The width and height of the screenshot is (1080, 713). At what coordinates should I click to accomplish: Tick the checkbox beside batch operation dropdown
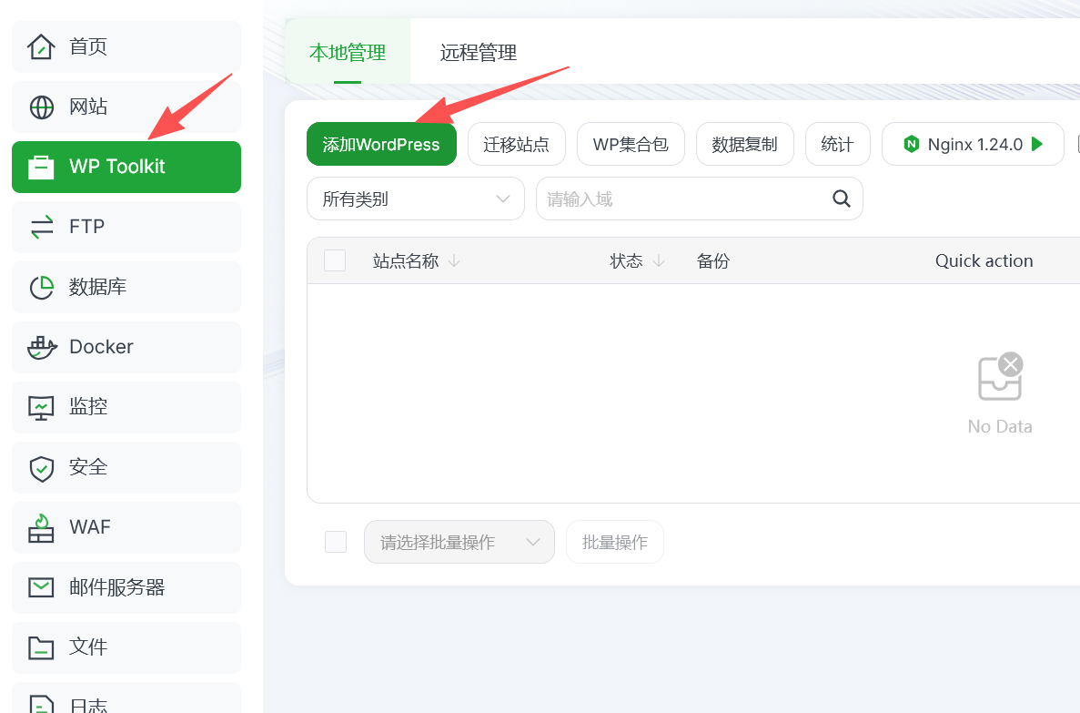(x=336, y=542)
